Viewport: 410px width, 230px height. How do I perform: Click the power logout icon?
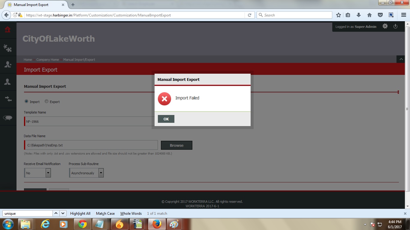(x=395, y=26)
